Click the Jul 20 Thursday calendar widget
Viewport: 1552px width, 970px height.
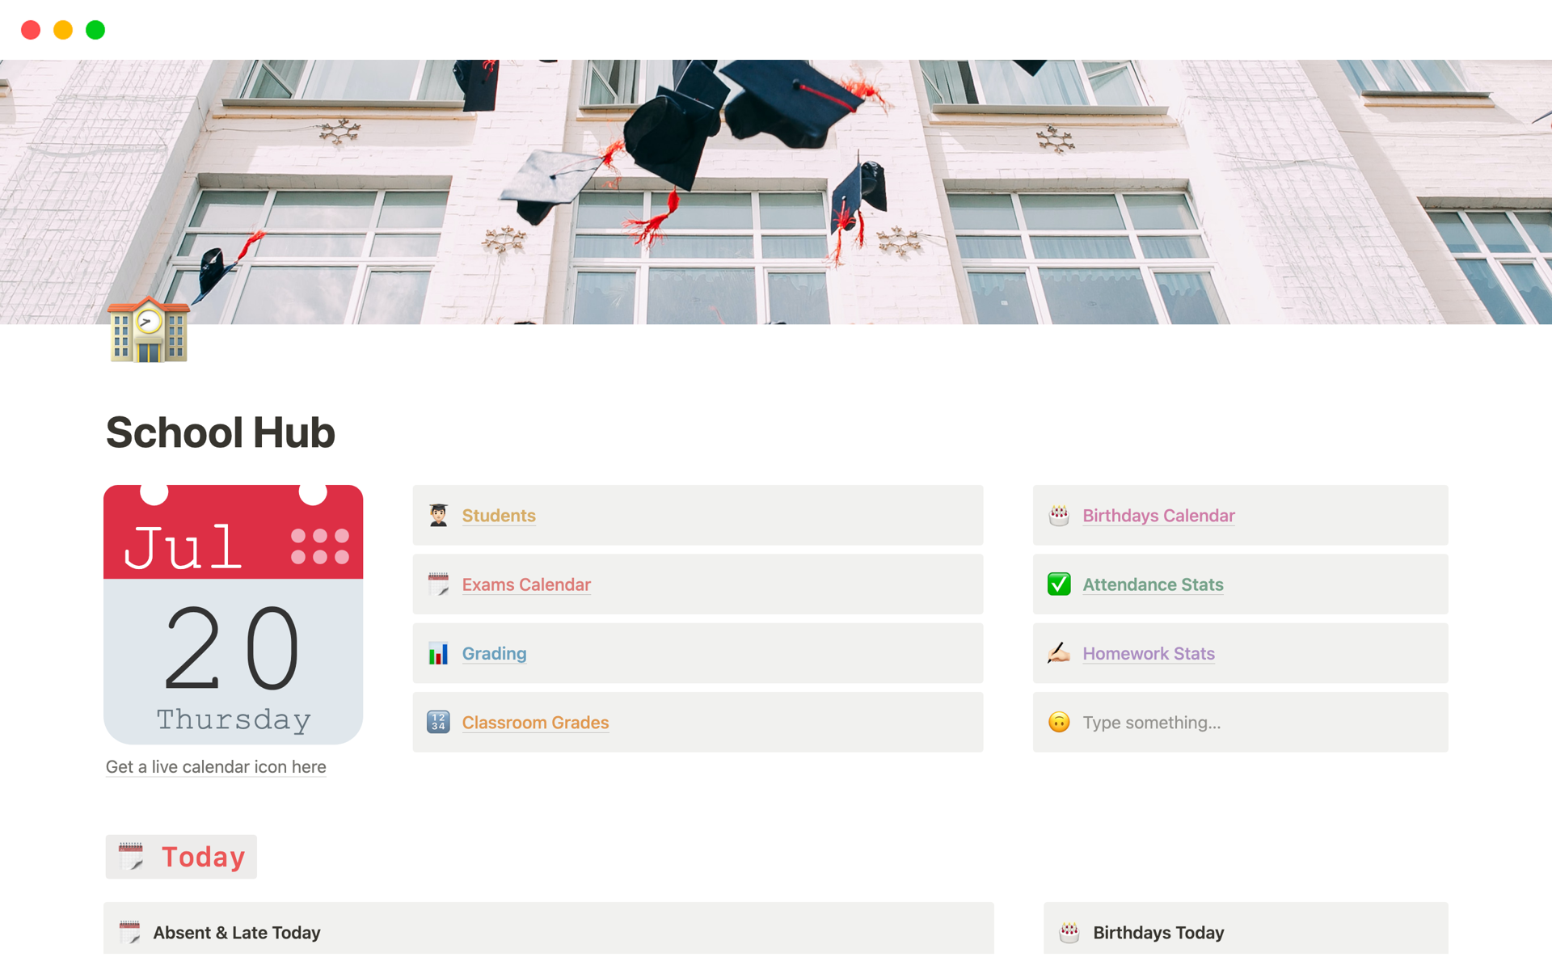233,614
